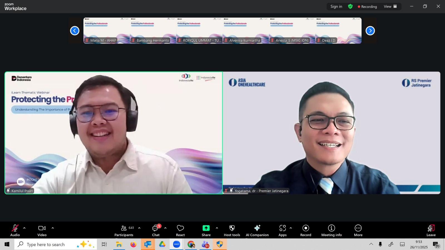Expand video options arrow next to Video
The image size is (445, 250).
tap(53, 228)
